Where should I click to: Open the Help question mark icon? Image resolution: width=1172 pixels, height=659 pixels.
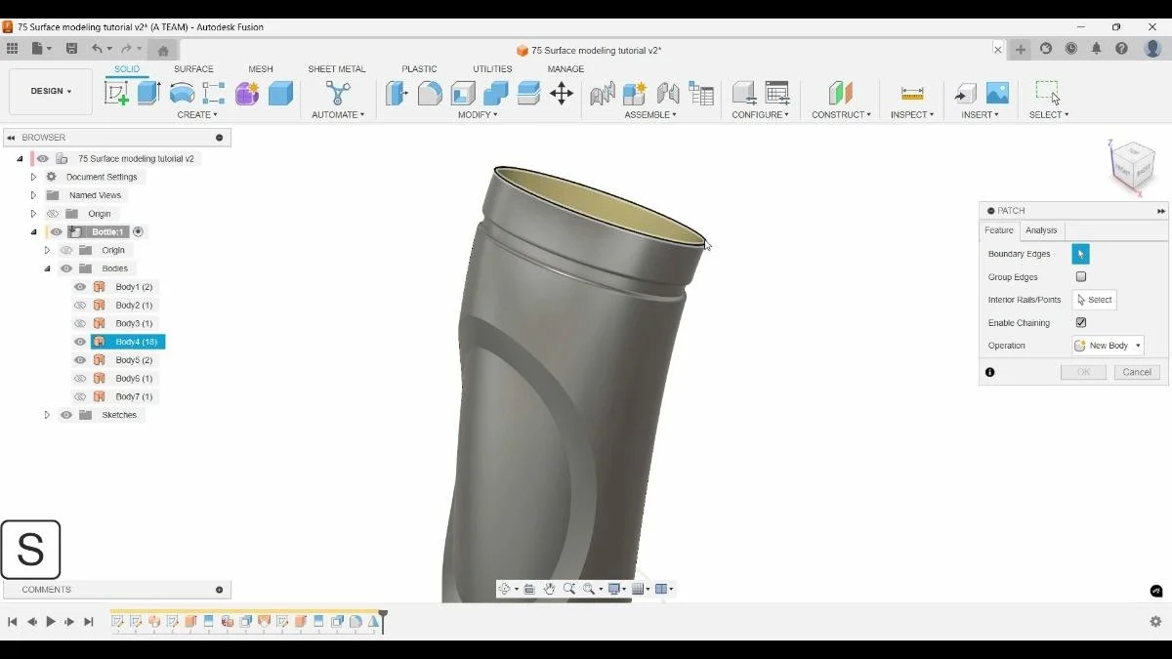click(x=1121, y=49)
